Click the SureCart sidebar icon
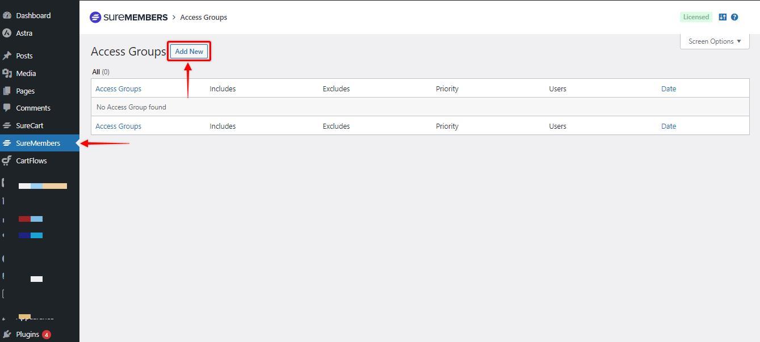This screenshot has height=342, width=760. click(7, 125)
